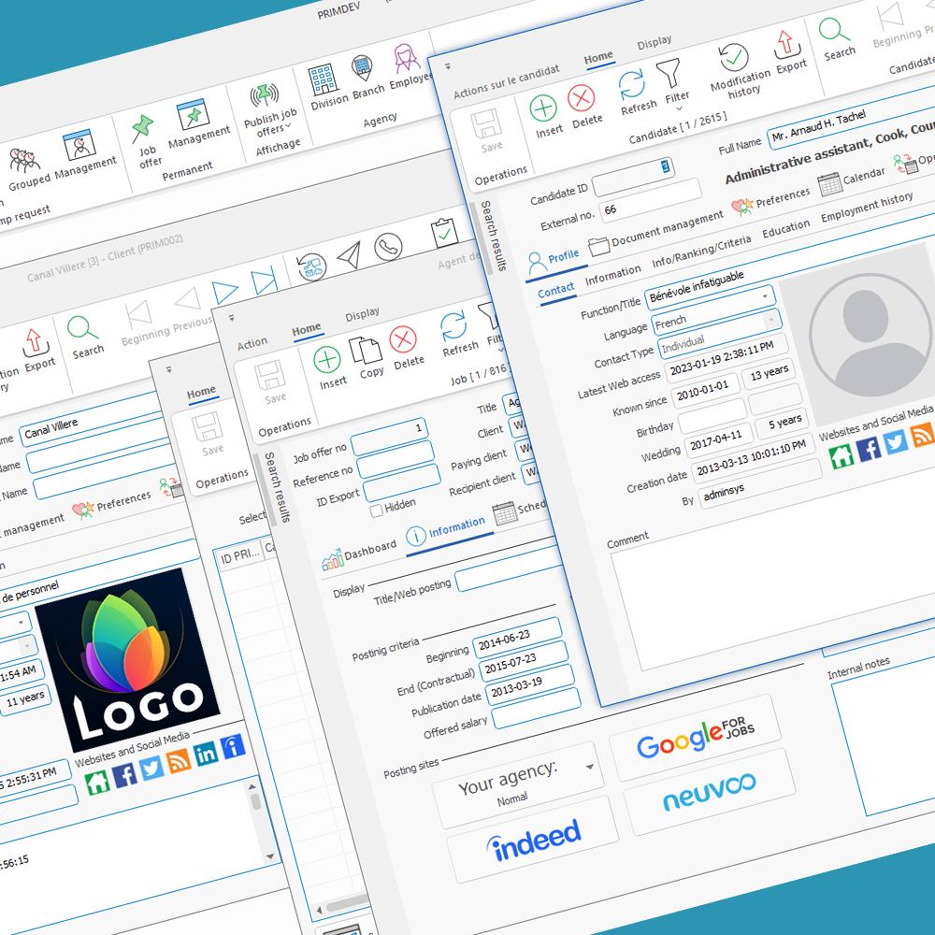This screenshot has height=935, width=935.
Task: Click Search in client window
Action: pos(81,328)
